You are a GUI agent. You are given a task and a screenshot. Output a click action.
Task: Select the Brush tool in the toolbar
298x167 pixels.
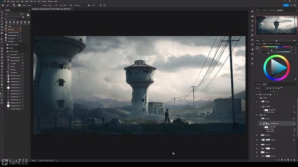tap(2, 36)
